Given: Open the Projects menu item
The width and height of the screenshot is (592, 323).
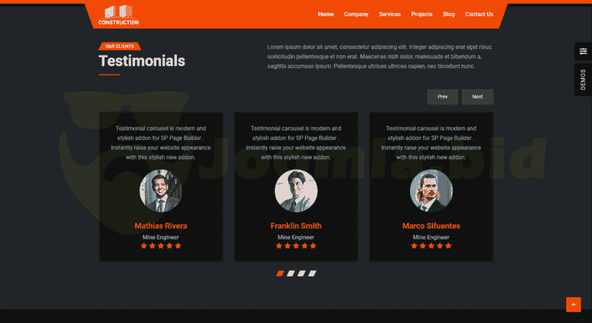Looking at the screenshot, I should [x=422, y=15].
